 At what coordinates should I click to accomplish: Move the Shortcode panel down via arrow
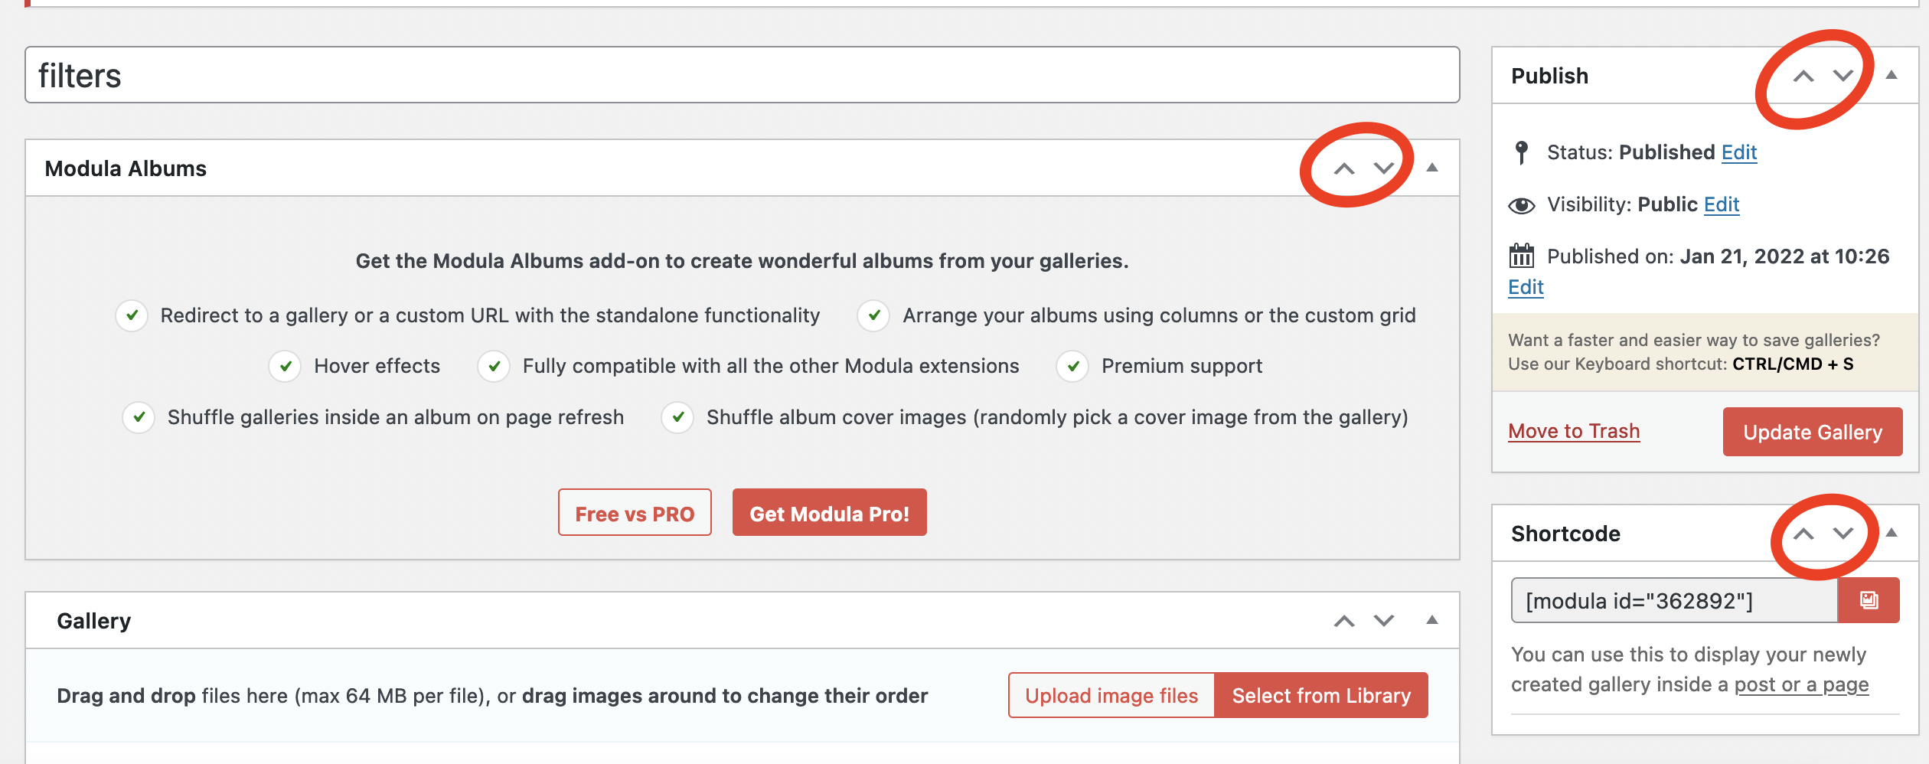[x=1843, y=534]
